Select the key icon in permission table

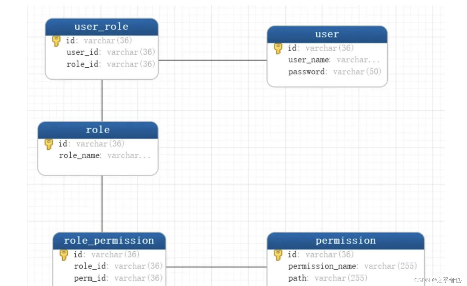click(278, 254)
